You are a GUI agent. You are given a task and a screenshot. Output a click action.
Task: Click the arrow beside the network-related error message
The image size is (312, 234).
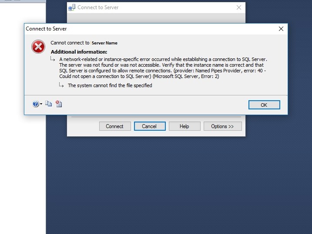(x=53, y=58)
